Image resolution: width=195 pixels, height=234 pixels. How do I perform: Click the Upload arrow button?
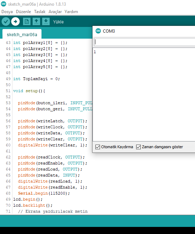point(15,22)
